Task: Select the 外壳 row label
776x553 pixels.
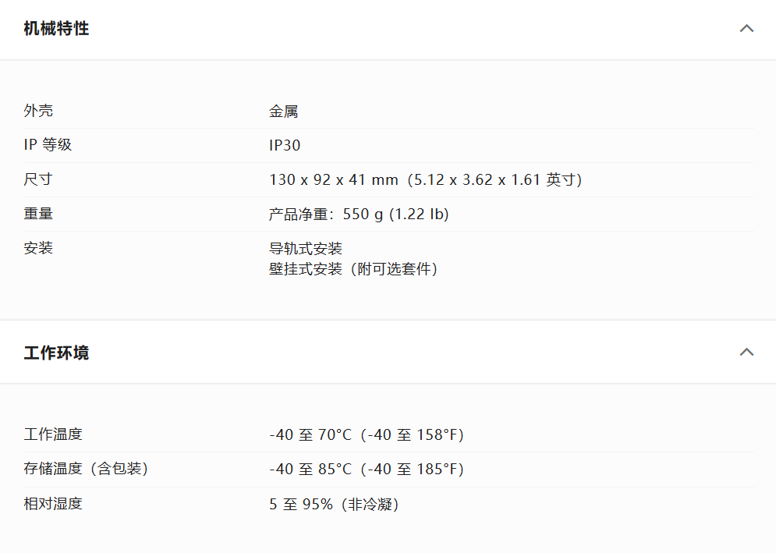Action: [38, 111]
